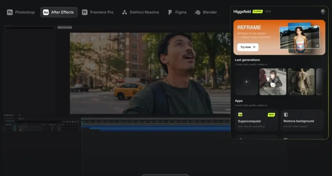This screenshot has height=176, width=332.
Task: Click the Premiere Pro Pr icon
Action: coord(85,12)
